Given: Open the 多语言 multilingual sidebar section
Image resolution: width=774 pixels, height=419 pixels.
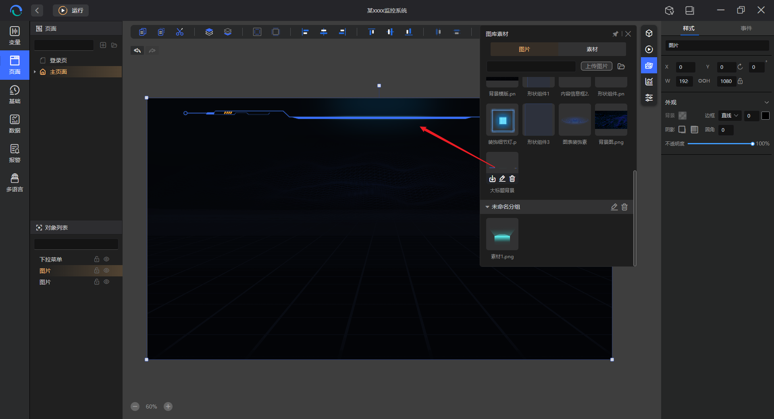Looking at the screenshot, I should (x=15, y=183).
